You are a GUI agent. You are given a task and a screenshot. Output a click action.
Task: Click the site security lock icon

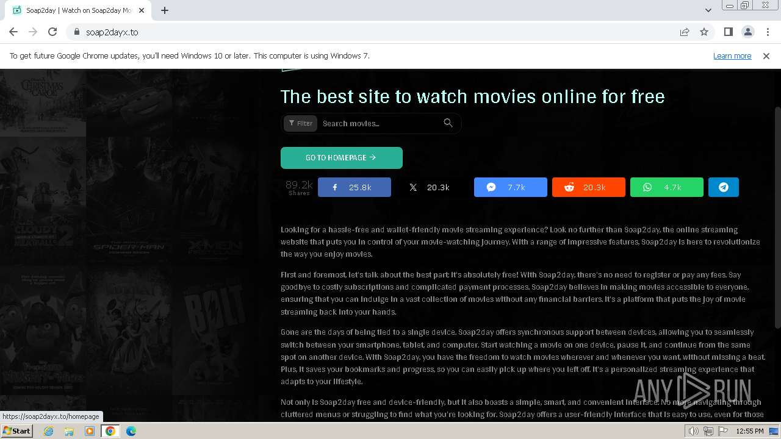point(77,32)
